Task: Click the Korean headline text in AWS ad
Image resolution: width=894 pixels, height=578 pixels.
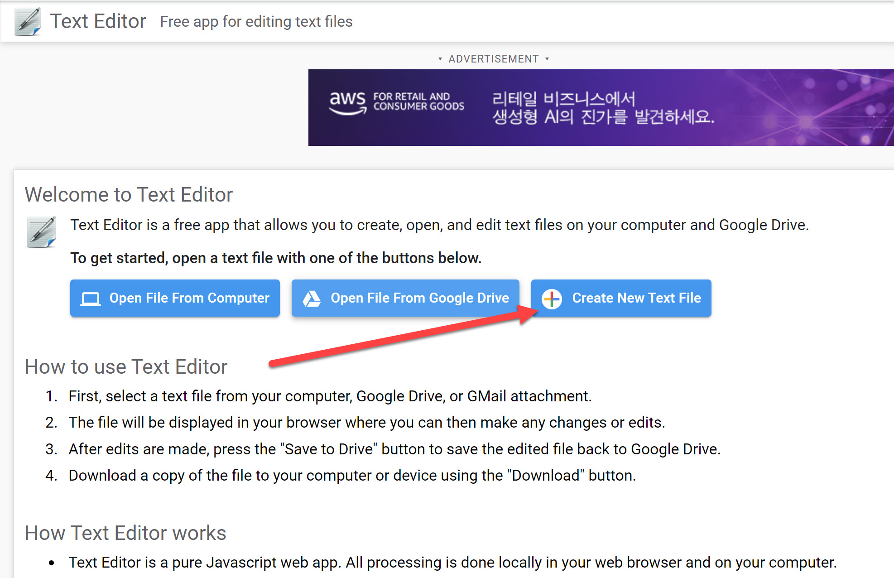Action: pos(602,108)
